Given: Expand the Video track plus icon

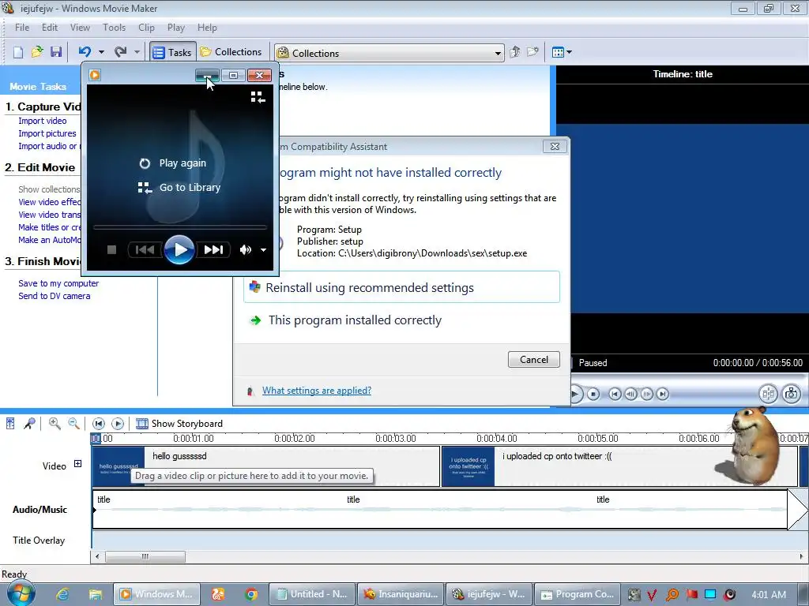Looking at the screenshot, I should click(78, 464).
